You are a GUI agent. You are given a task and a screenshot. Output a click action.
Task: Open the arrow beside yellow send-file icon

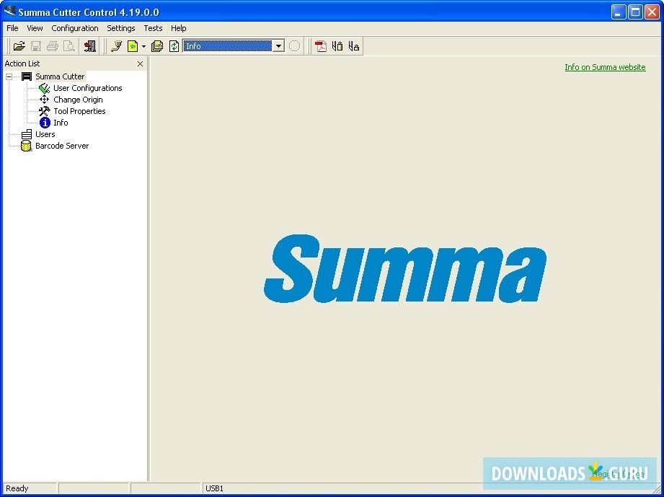[x=143, y=46]
